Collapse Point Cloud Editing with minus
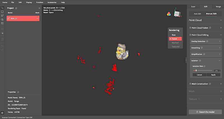This screenshot has width=224, height=119. [x=221, y=35]
